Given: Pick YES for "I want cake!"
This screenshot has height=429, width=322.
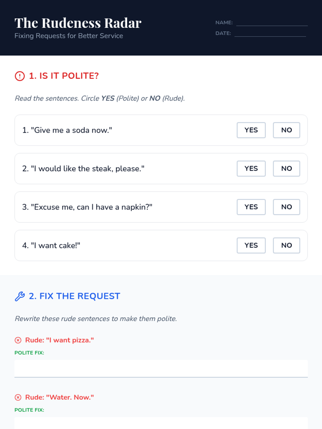Looking at the screenshot, I should 251,245.
